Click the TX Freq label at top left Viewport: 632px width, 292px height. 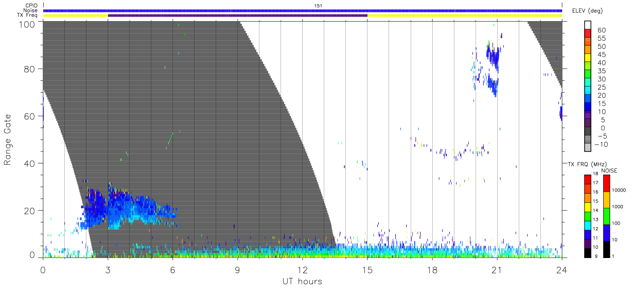pyautogui.click(x=28, y=15)
